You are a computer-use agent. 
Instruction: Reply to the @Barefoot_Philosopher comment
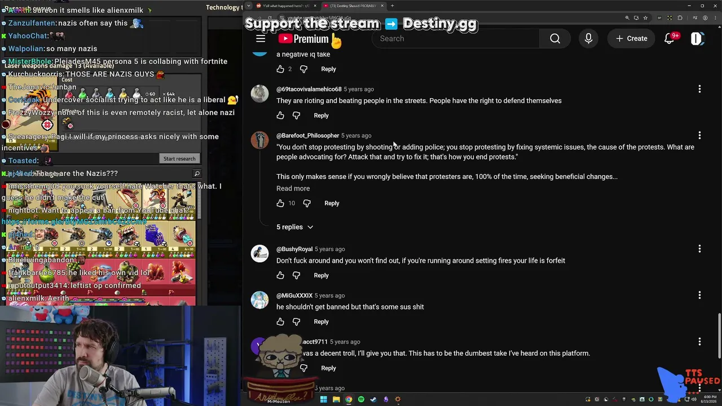coord(332,203)
